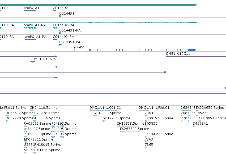This screenshot has width=226, height=154.
Task: Select the 7365 feature label
Action: (x=149, y=145)
